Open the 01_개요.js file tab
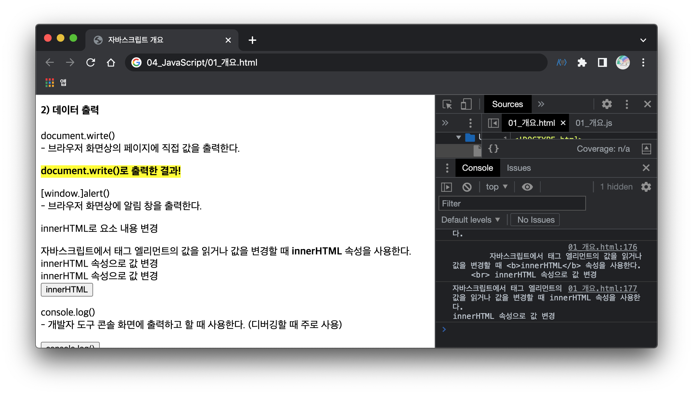 point(594,123)
